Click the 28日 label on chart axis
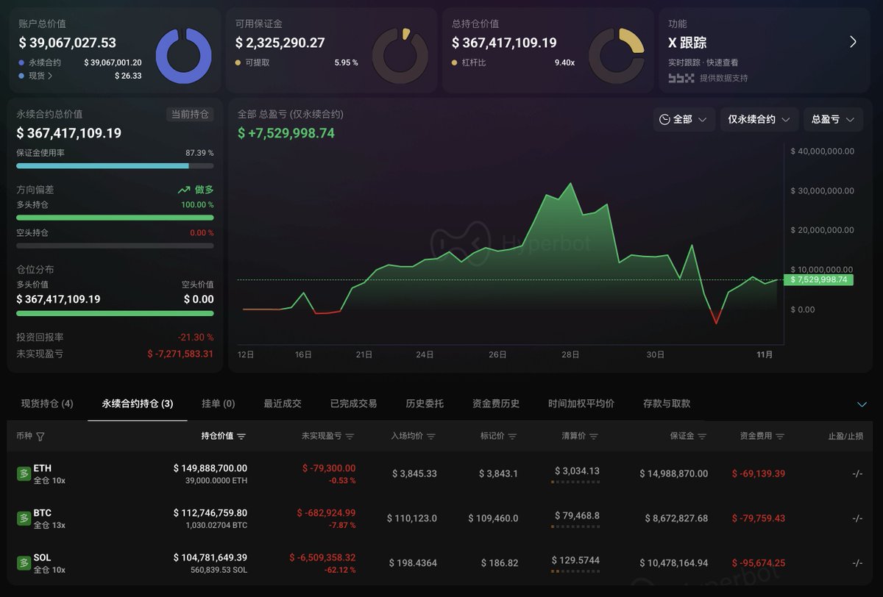Screen dimensions: 883x597 [x=571, y=354]
